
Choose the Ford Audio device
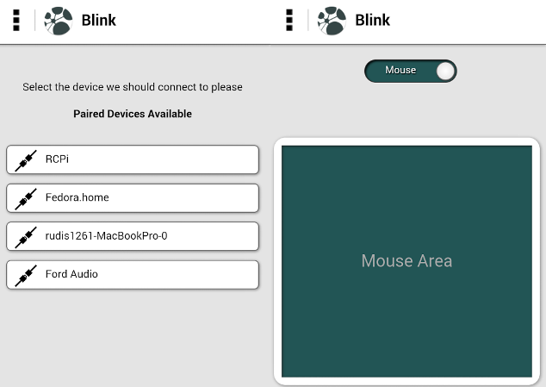click(133, 275)
